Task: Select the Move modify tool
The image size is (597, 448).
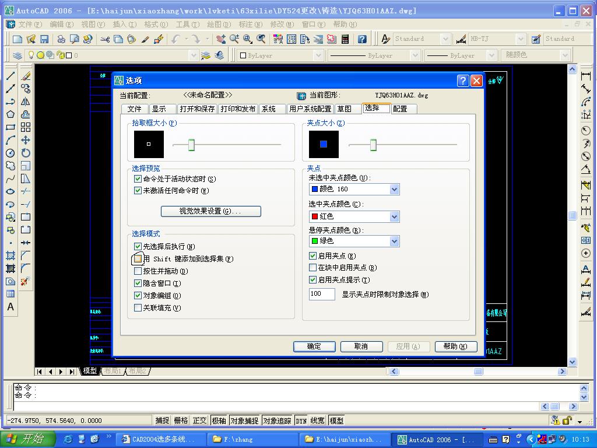Action: (x=26, y=140)
